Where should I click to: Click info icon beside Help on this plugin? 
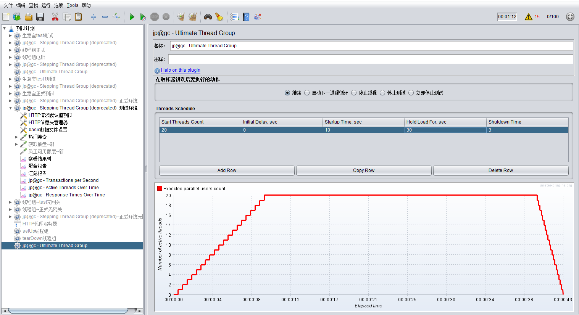click(x=157, y=71)
